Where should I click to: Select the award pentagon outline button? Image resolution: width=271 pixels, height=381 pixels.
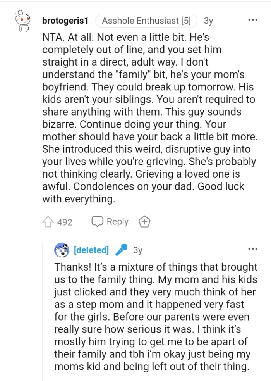(x=144, y=221)
